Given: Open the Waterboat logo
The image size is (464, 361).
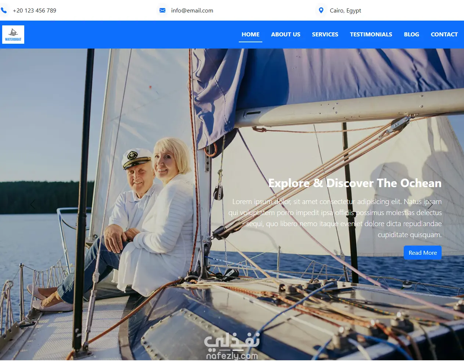Looking at the screenshot, I should (13, 35).
